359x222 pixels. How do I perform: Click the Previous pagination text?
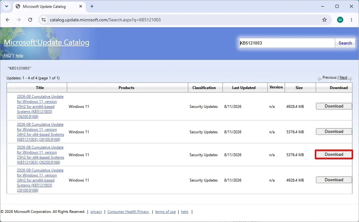point(330,77)
